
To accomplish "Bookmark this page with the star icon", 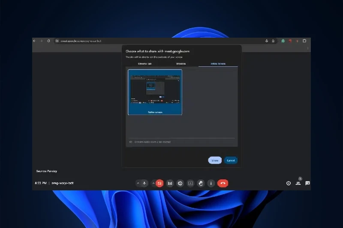I will coord(273,41).
